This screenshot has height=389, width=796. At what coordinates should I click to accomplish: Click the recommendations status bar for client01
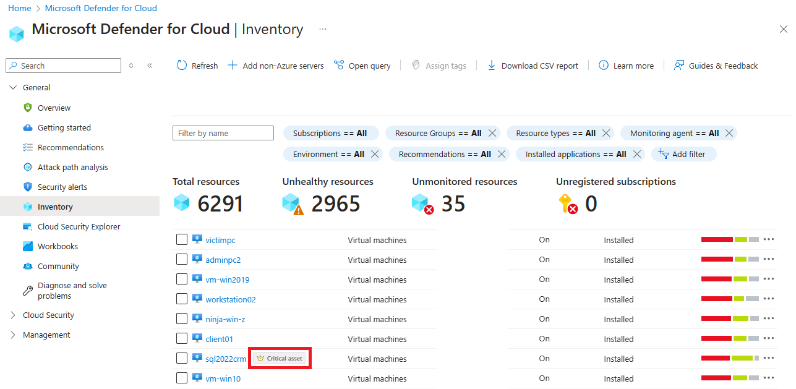[x=730, y=338]
